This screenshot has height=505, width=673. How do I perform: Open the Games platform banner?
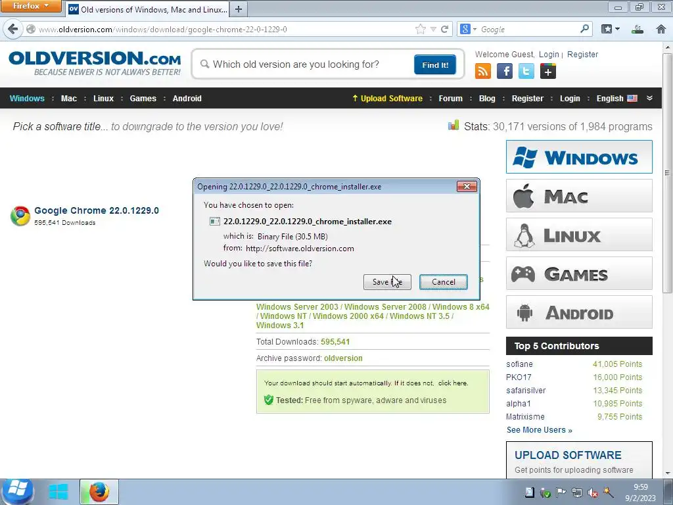pos(579,273)
